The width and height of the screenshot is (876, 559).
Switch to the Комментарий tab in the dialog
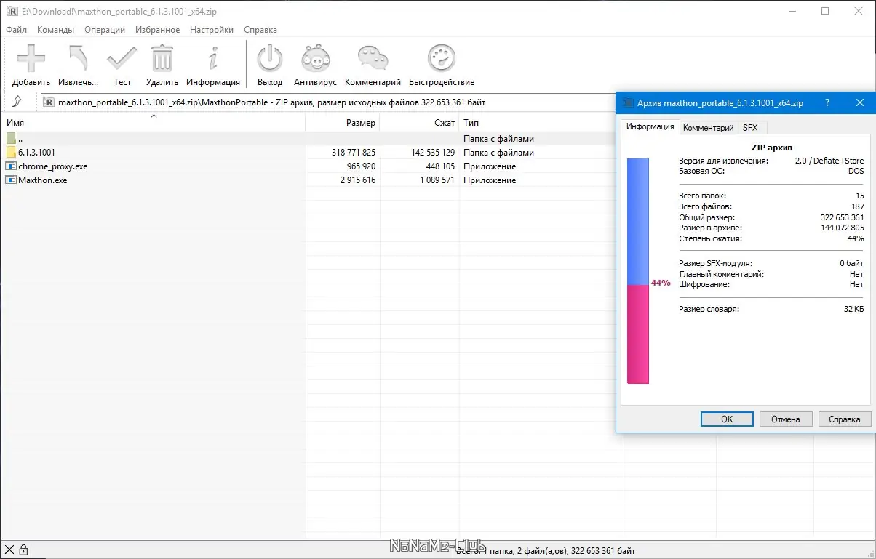[708, 127]
